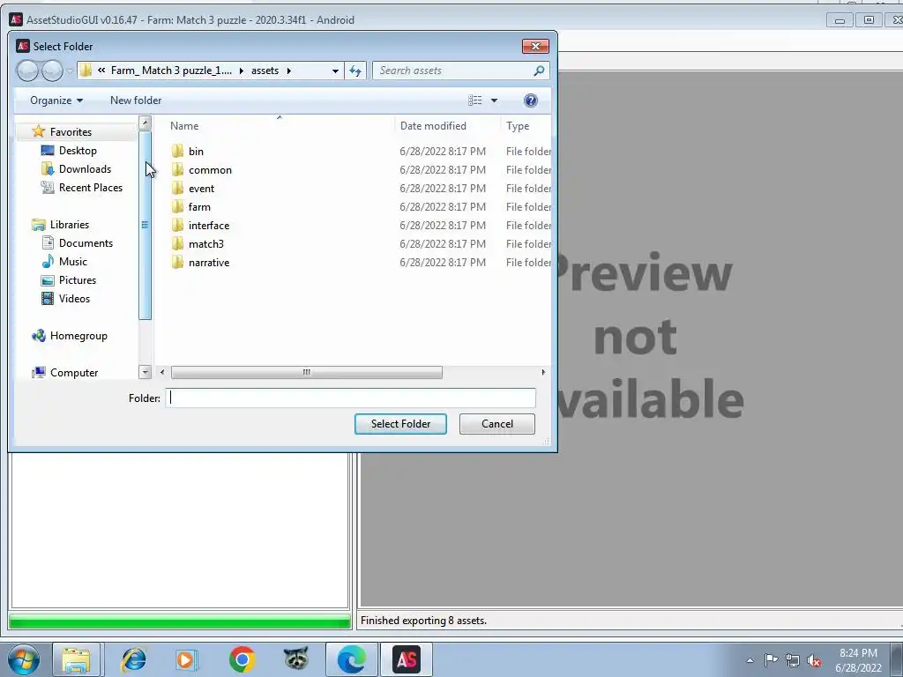Open Windows Media Player from taskbar
903x677 pixels.
coord(187,659)
